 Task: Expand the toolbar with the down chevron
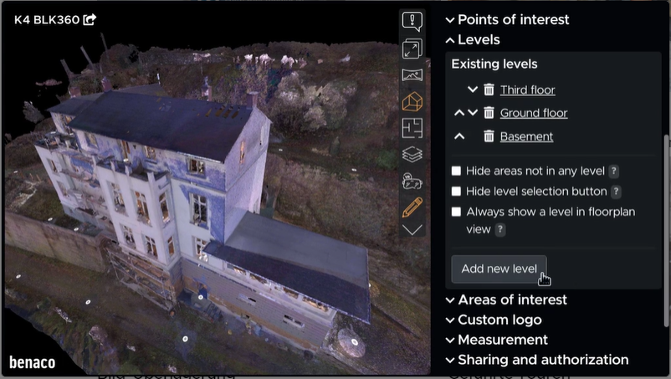[x=412, y=230]
